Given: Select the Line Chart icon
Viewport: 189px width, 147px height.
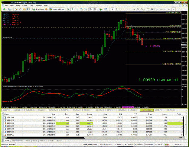Looking at the screenshot, I should [x=77, y=9].
